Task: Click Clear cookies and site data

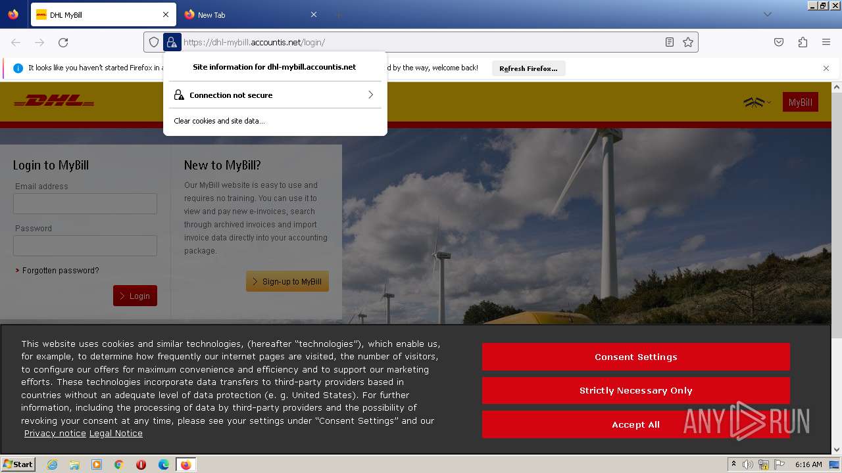Action: [219, 121]
